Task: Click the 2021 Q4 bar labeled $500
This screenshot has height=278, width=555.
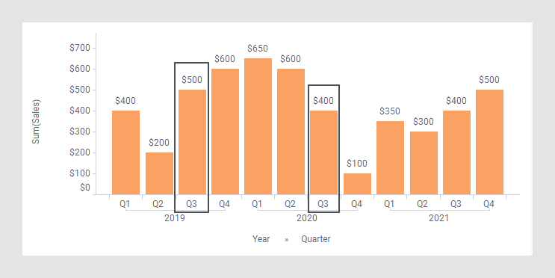Action: [x=489, y=142]
